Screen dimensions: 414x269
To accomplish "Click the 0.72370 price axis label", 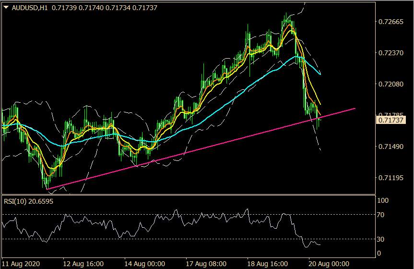I will pyautogui.click(x=391, y=53).
